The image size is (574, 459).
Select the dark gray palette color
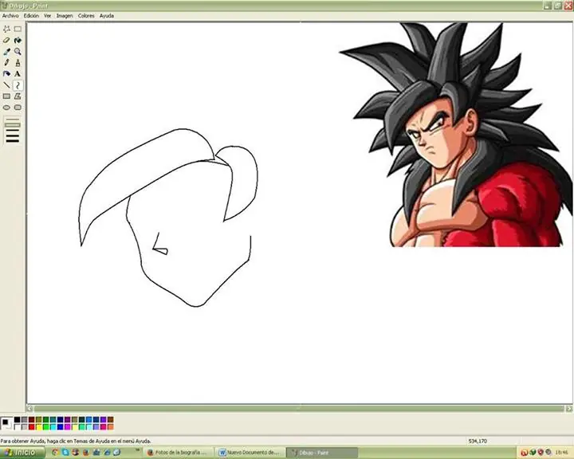[x=25, y=419]
